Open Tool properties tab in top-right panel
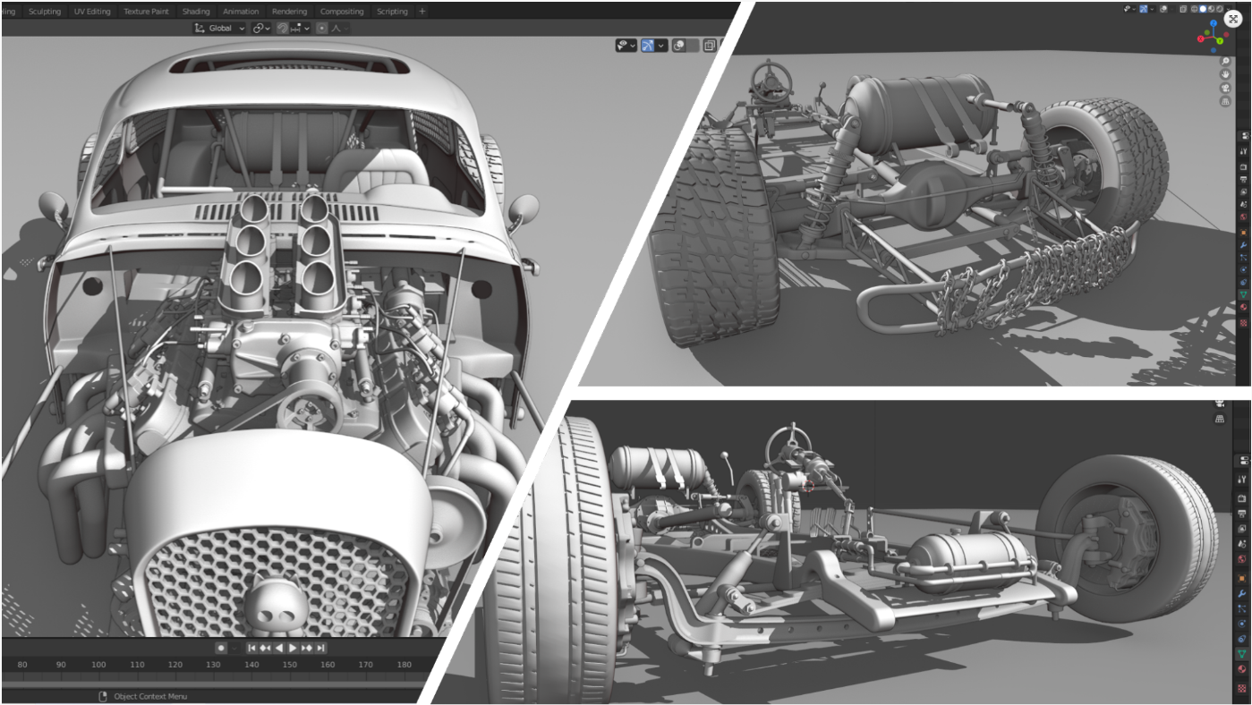The height and width of the screenshot is (705, 1252). [1244, 151]
